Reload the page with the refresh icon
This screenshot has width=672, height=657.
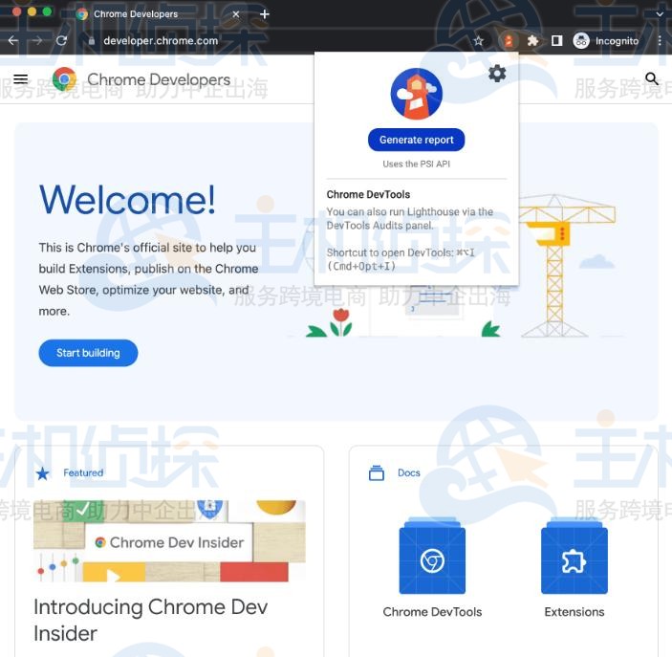[x=62, y=41]
